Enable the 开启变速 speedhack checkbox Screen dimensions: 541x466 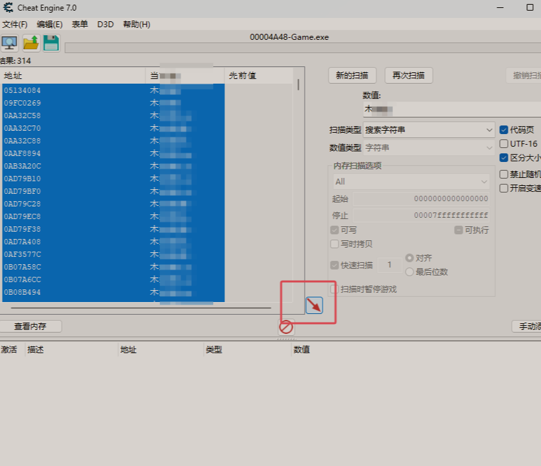[x=504, y=189]
